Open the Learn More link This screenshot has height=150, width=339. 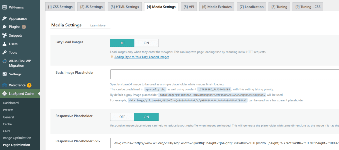(98, 25)
